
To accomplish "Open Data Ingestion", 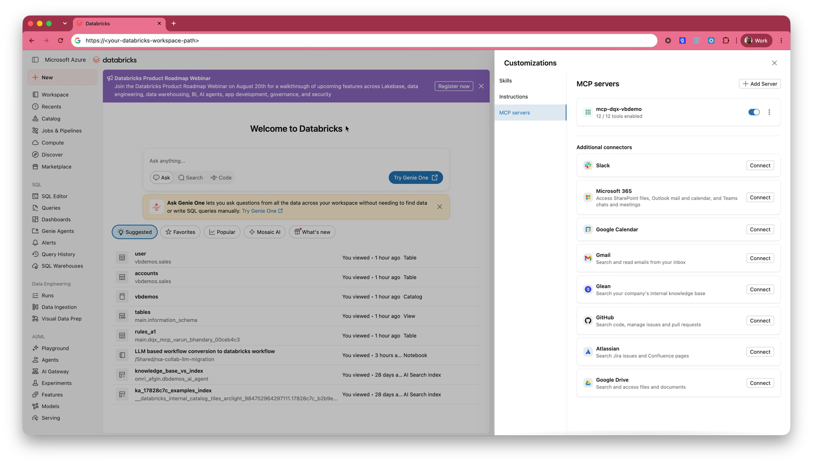I will (59, 307).
